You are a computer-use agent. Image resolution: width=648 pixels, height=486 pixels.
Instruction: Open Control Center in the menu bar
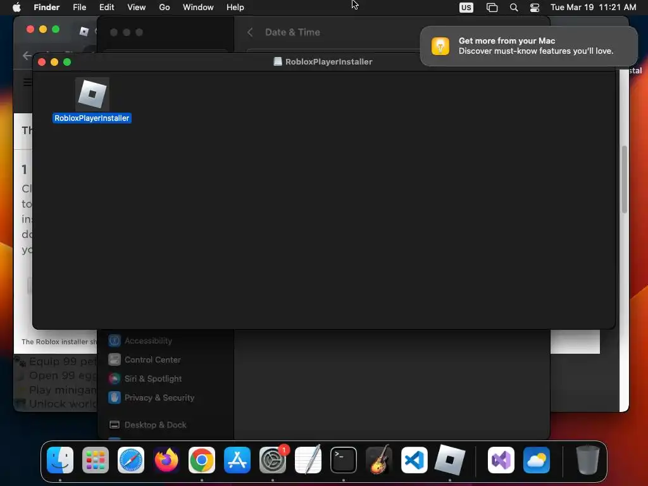tap(535, 8)
